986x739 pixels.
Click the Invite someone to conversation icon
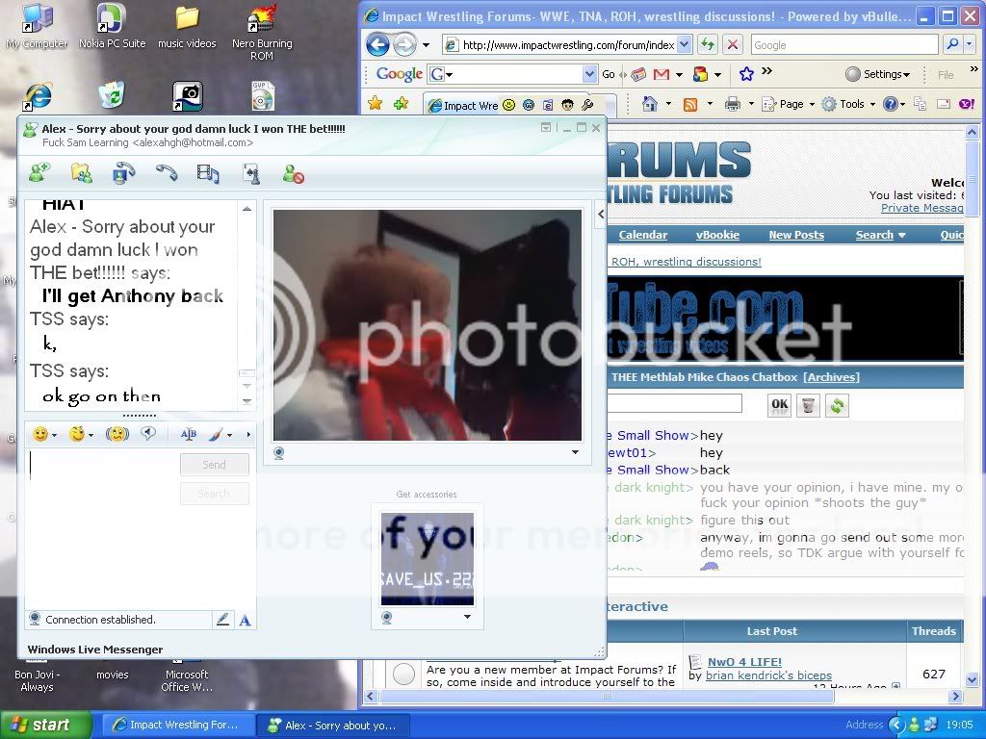click(39, 173)
